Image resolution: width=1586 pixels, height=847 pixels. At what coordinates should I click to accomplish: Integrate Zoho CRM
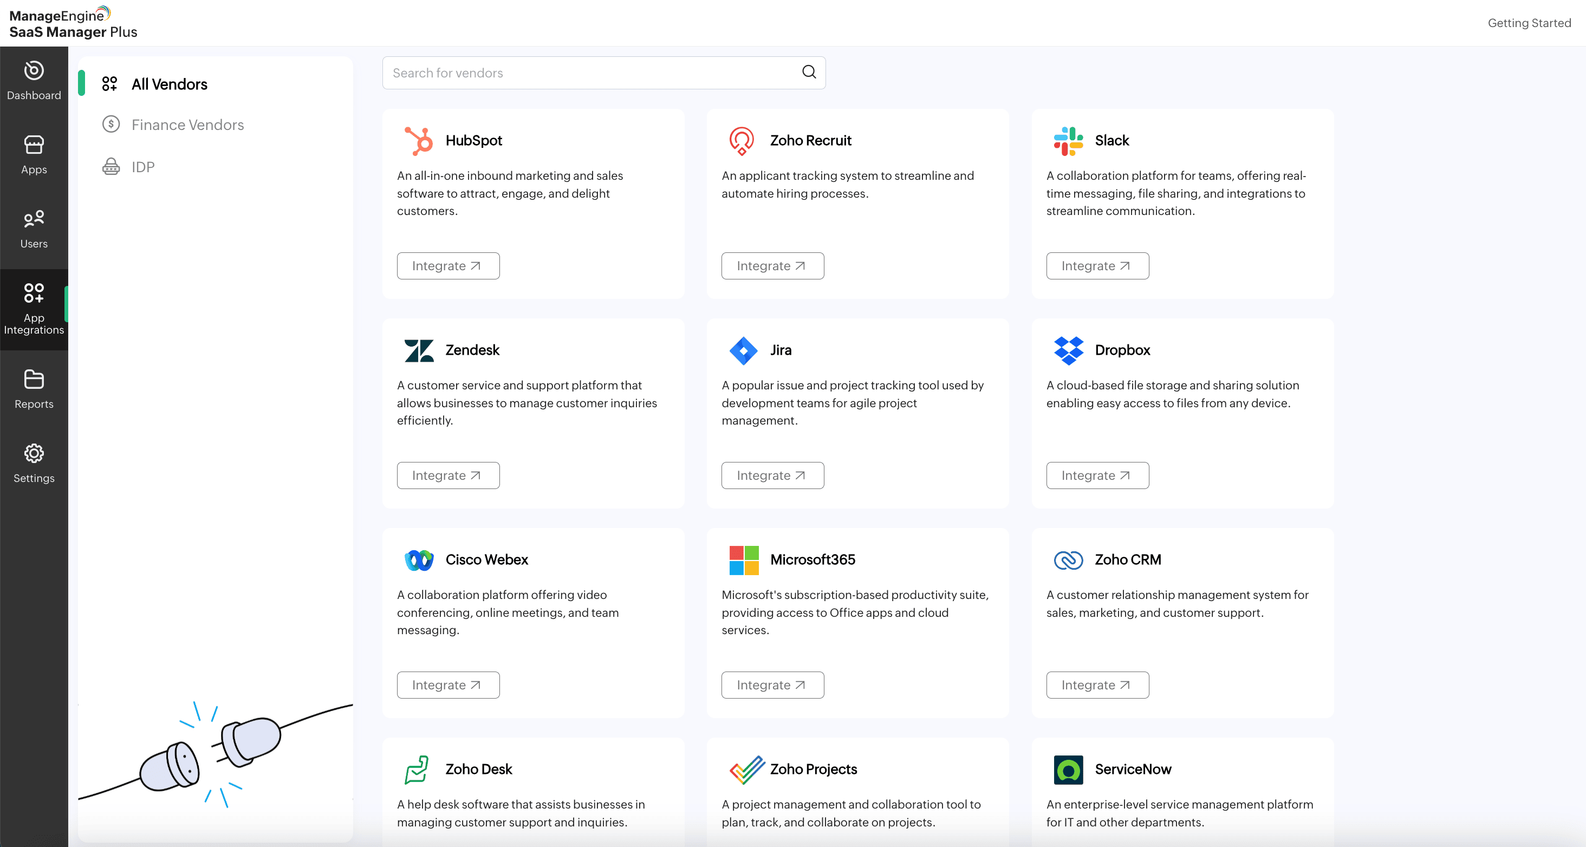click(x=1096, y=685)
